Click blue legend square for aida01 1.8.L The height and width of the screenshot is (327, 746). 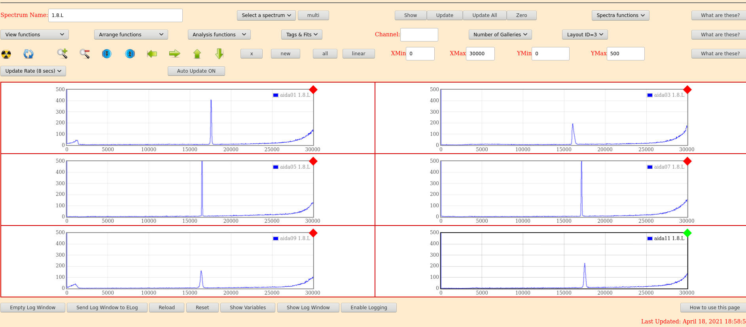[x=276, y=95]
